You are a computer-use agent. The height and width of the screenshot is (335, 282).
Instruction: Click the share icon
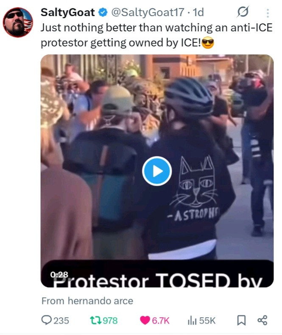coord(262,320)
